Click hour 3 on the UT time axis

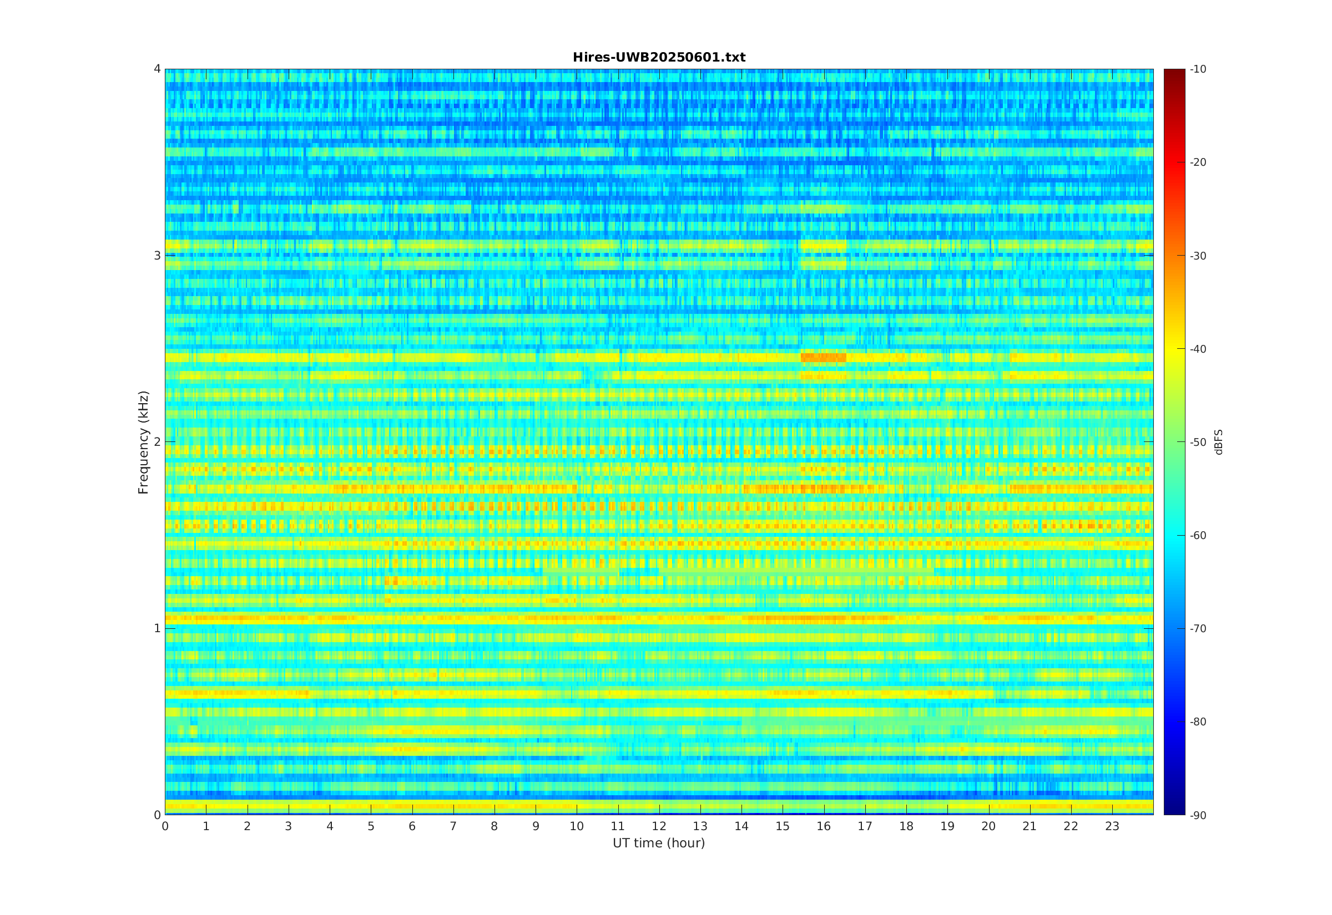(x=289, y=827)
